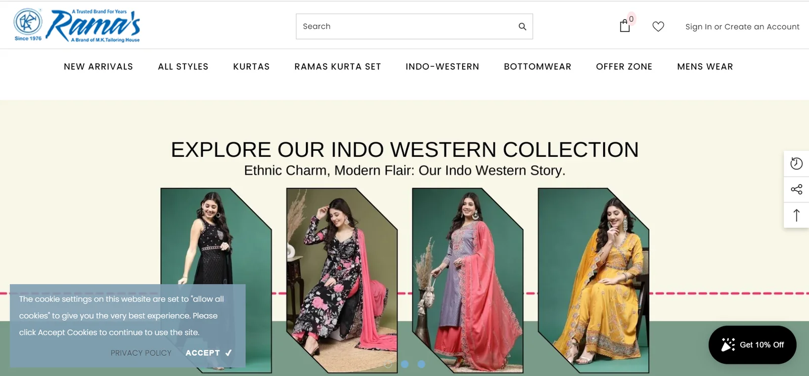Viewport: 809px width, 376px height.
Task: Click the back-to-top arrow icon
Action: point(796,215)
